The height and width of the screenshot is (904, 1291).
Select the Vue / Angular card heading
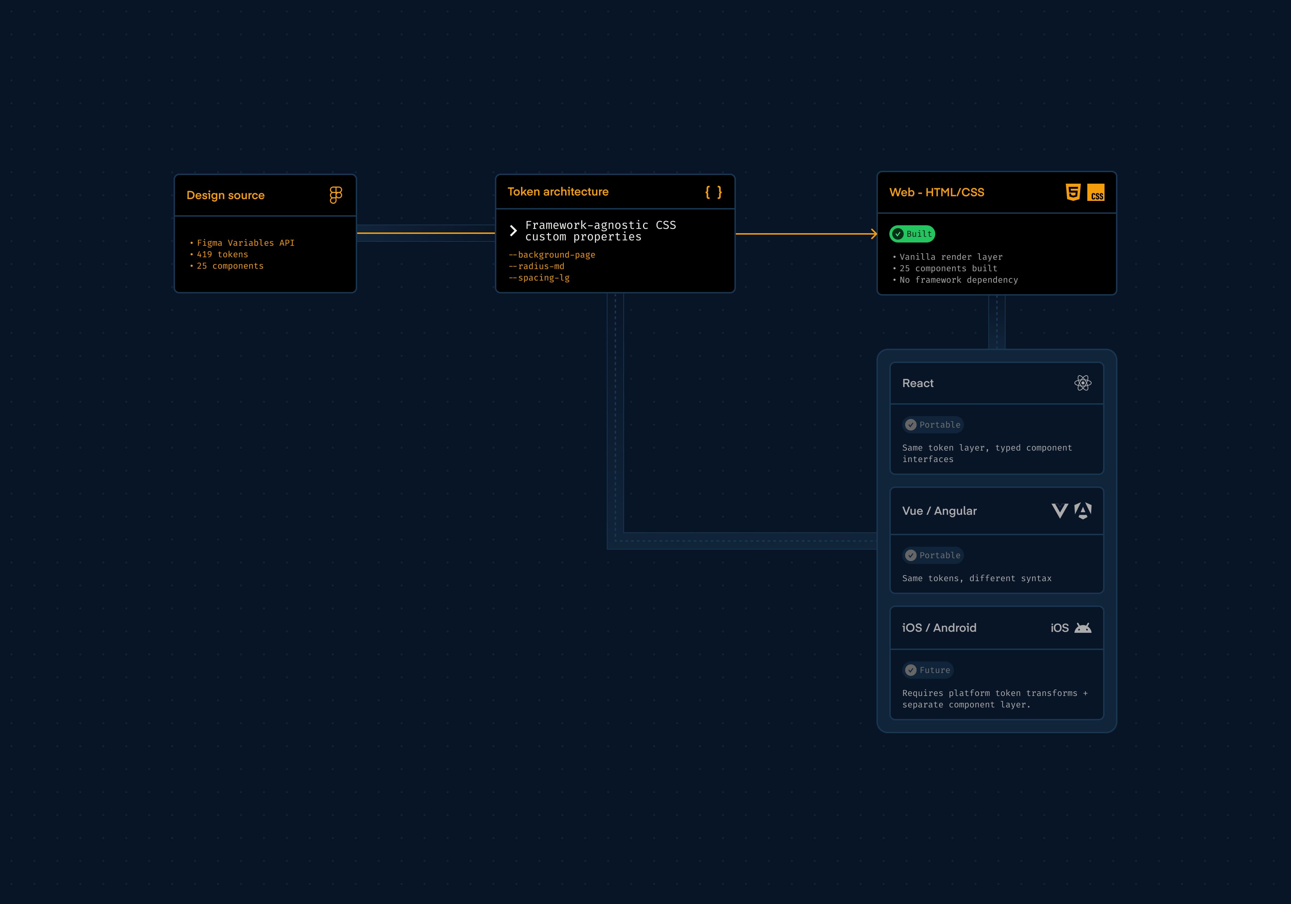click(x=940, y=511)
